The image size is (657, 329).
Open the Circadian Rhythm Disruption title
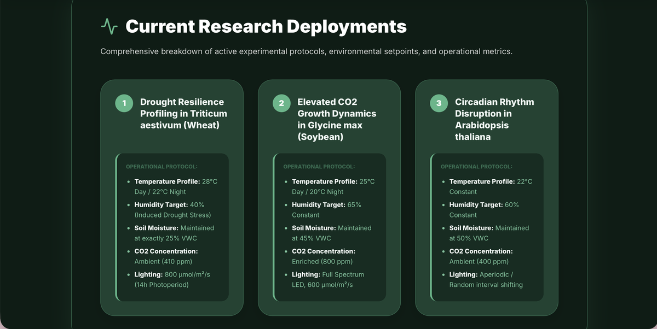[x=494, y=120]
